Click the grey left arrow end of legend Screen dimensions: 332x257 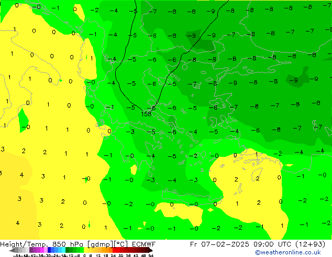pyautogui.click(x=12, y=251)
